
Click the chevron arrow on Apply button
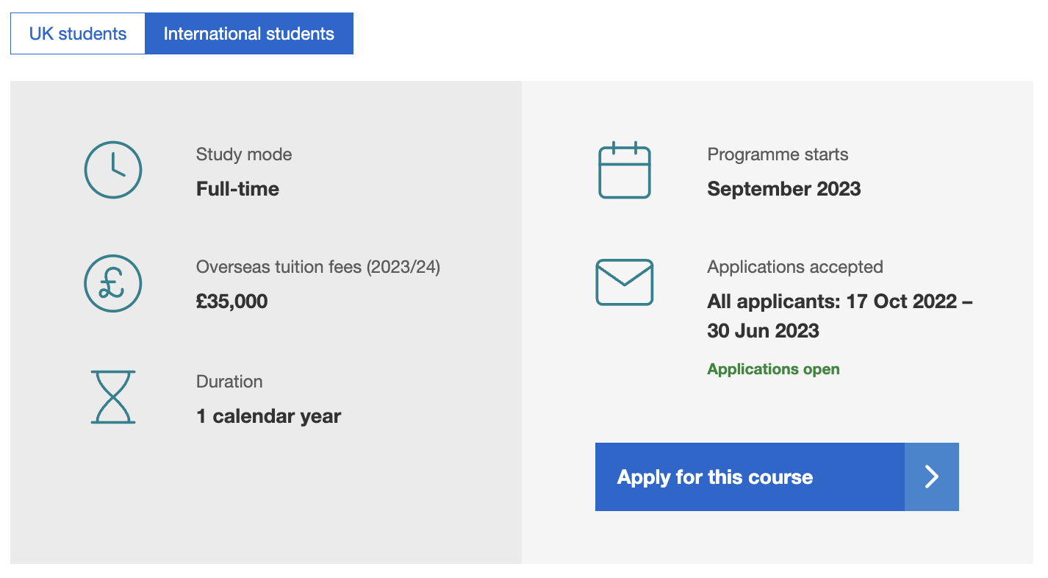[931, 477]
